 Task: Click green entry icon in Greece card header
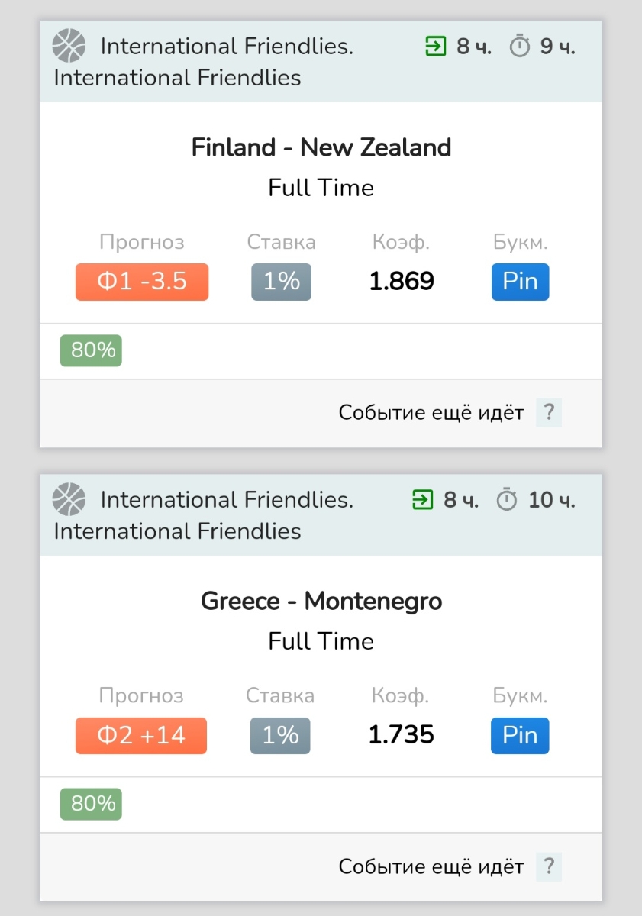point(422,500)
